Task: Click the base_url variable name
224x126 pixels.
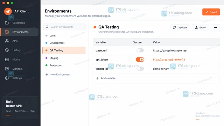Action: point(101,50)
